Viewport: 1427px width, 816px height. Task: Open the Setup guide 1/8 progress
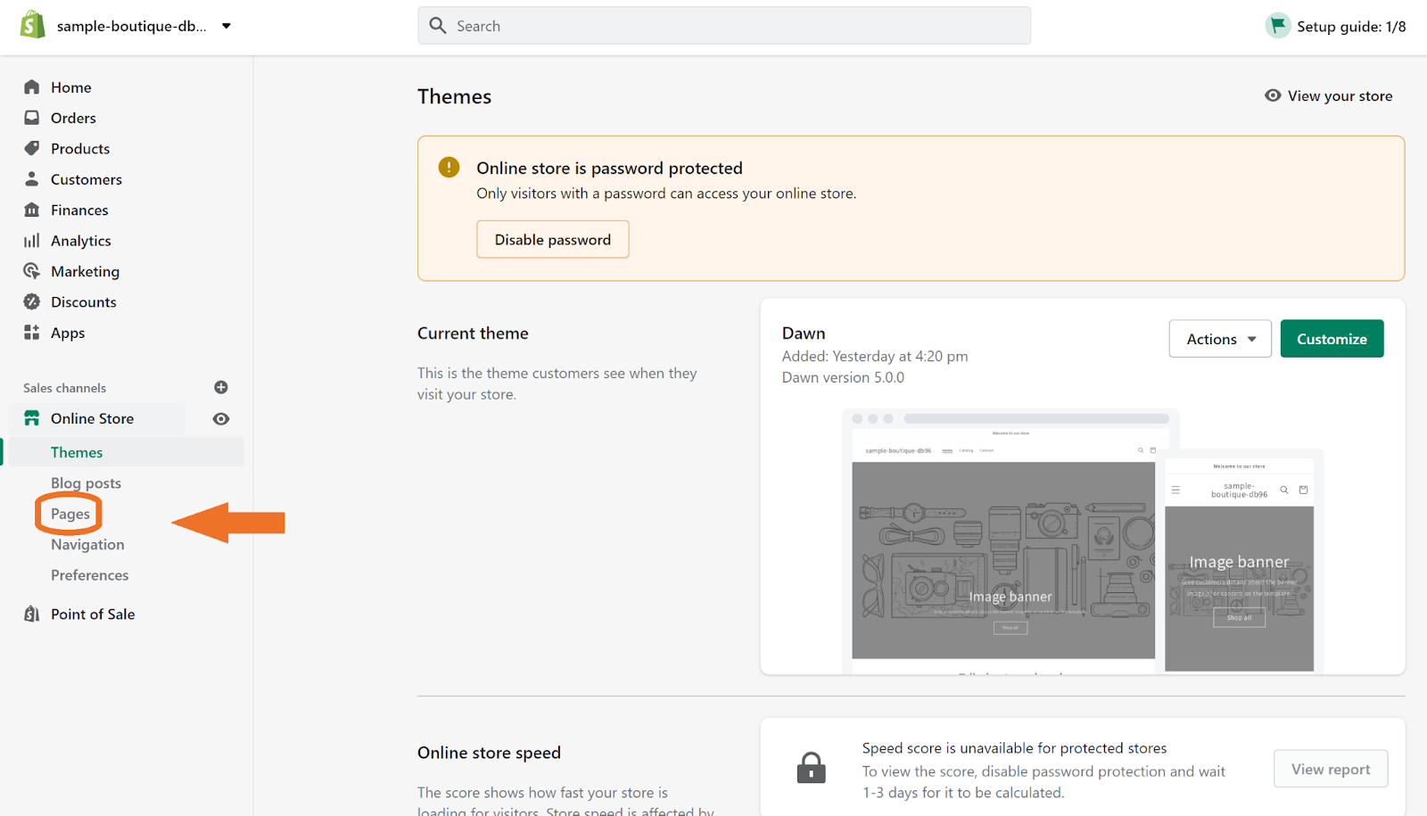point(1335,27)
